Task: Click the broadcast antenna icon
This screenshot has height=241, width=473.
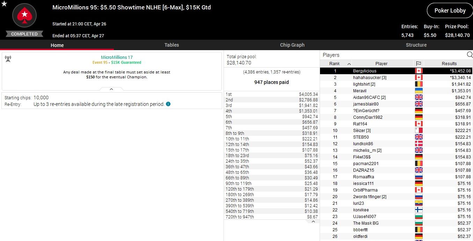Action: click(8, 59)
